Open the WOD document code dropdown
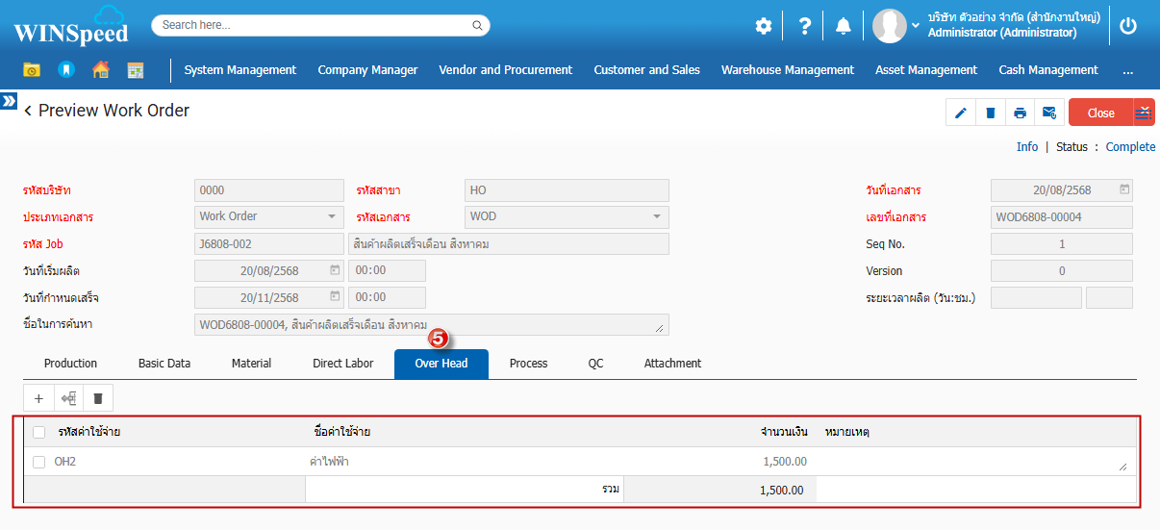The image size is (1160, 530). point(567,216)
